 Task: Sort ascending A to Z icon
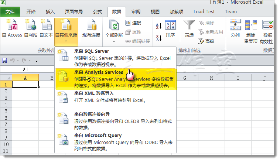tap(158, 26)
